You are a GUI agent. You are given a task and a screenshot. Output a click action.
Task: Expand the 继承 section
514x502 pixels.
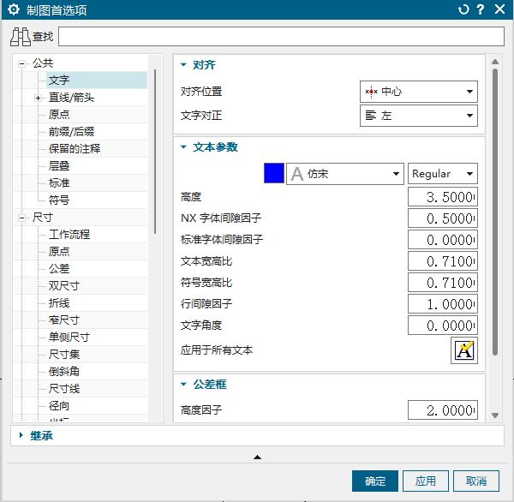click(x=21, y=435)
